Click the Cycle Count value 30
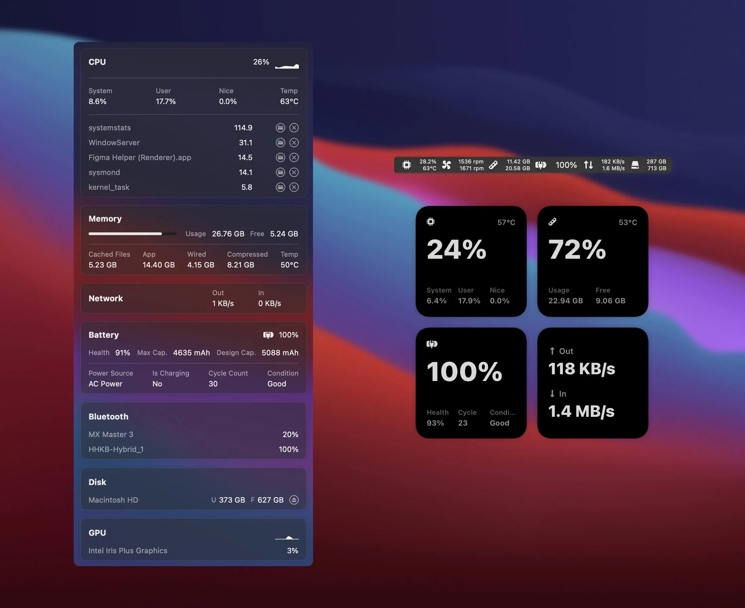This screenshot has width=745, height=608. (x=213, y=384)
